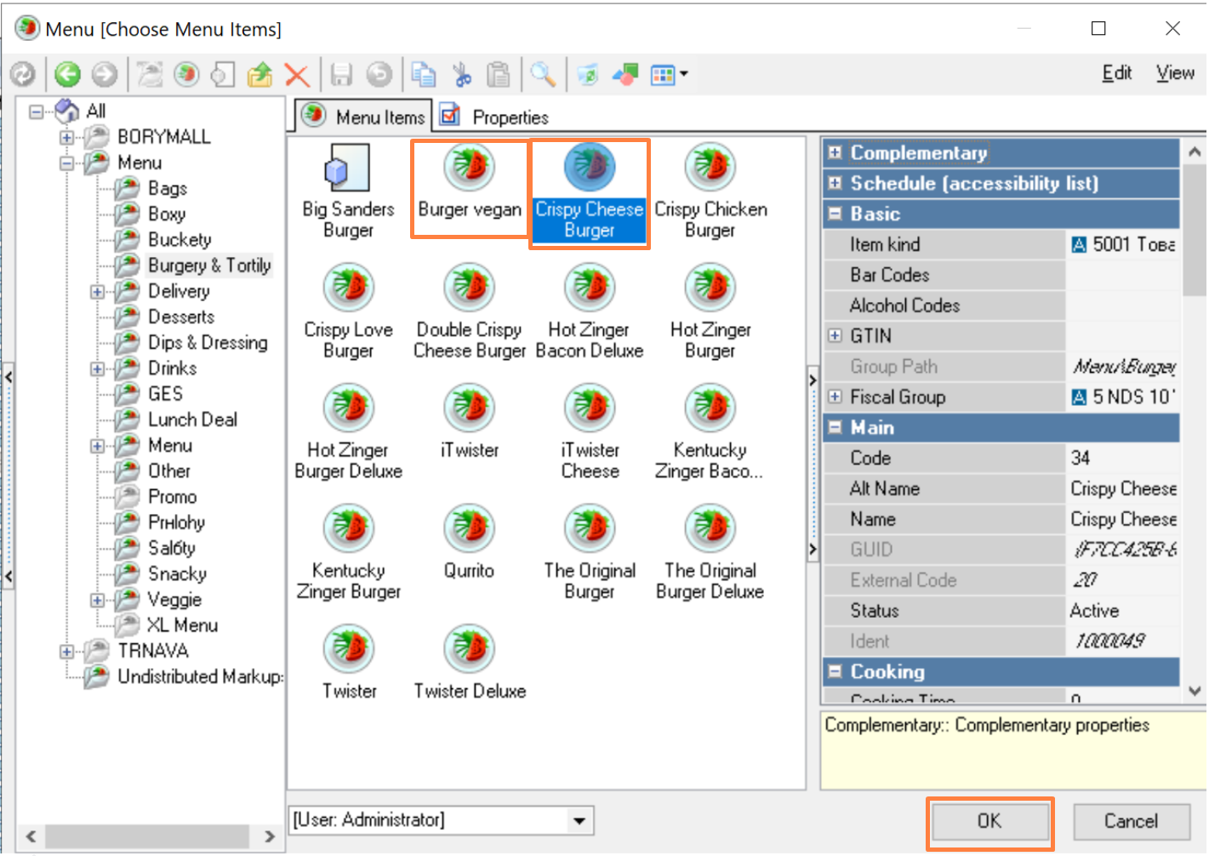Click the Paste clipboard toolbar icon
Screen dimensions: 1209x856
click(499, 75)
